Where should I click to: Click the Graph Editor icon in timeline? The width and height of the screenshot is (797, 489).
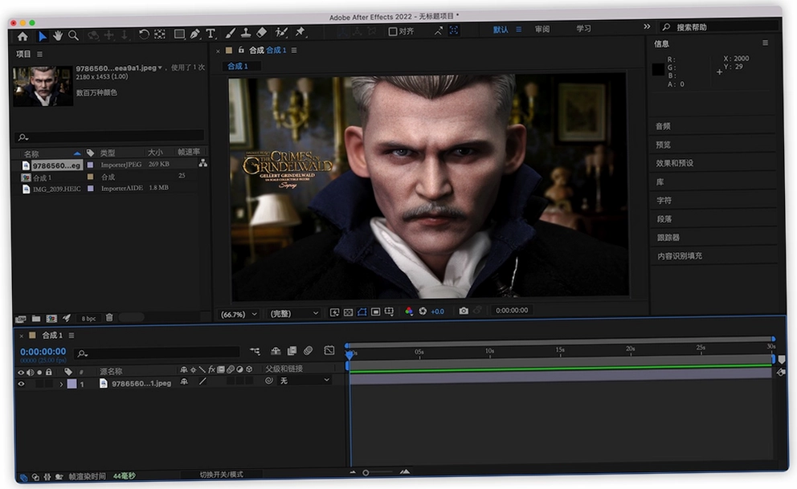(x=329, y=350)
